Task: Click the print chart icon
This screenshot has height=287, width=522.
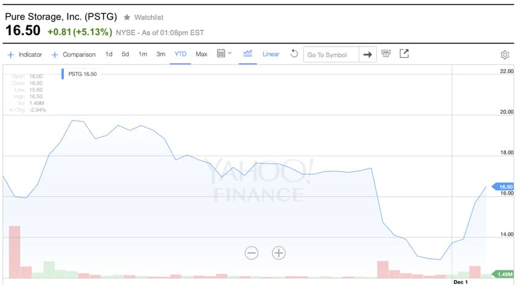Action: tap(386, 54)
